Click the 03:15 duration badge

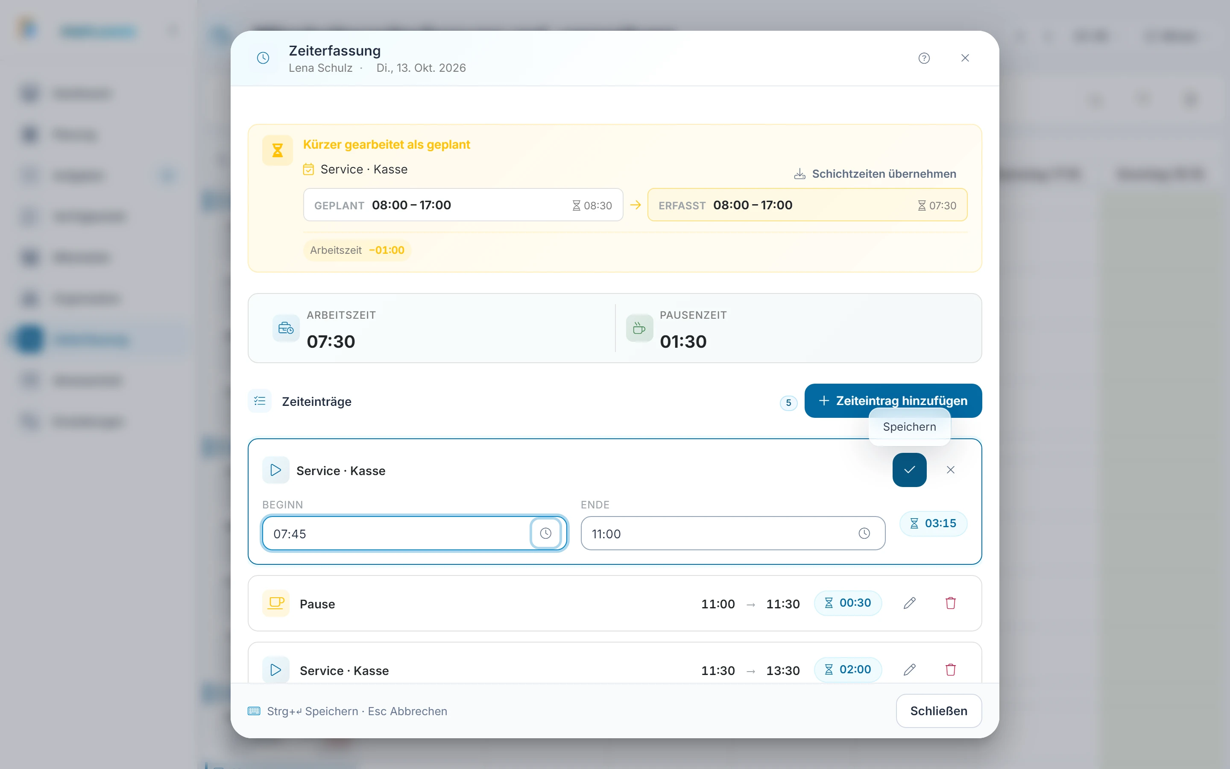933,523
